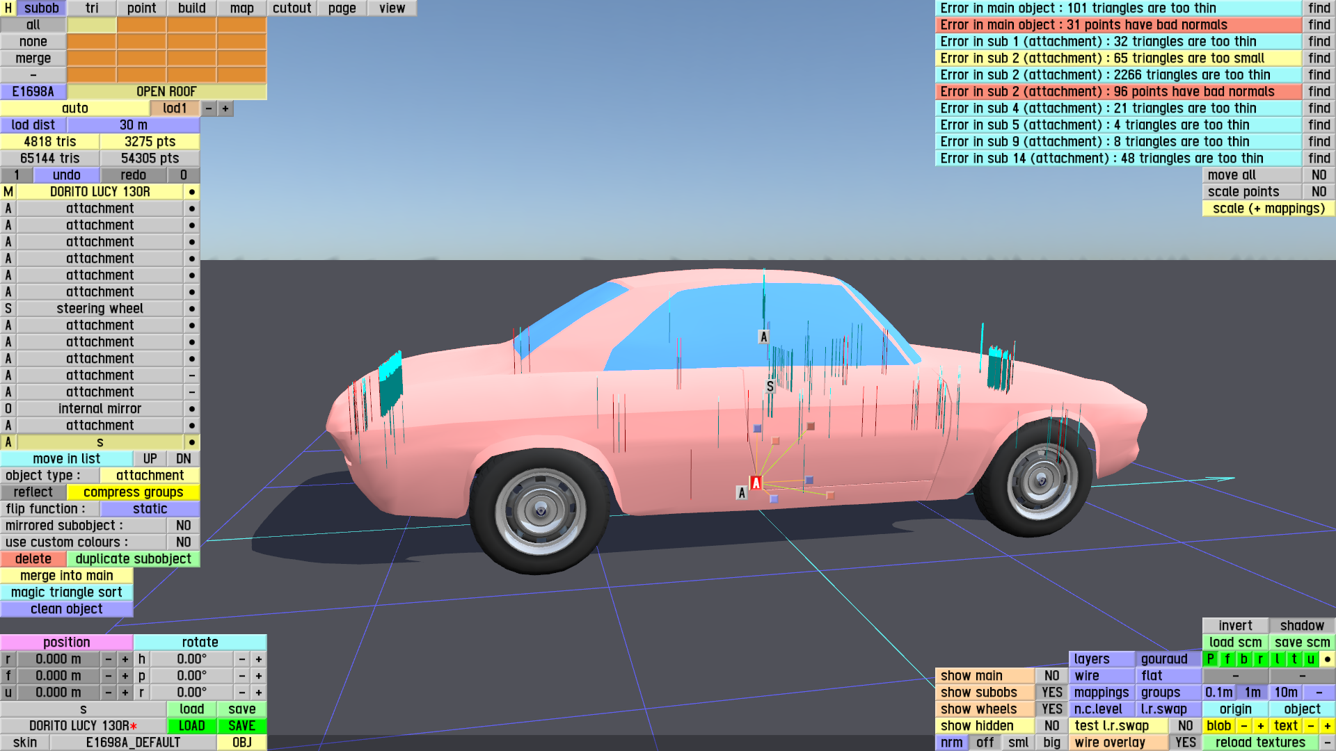Image resolution: width=1336 pixels, height=751 pixels.
Task: Toggle wire overlay YES setting
Action: (x=1185, y=743)
